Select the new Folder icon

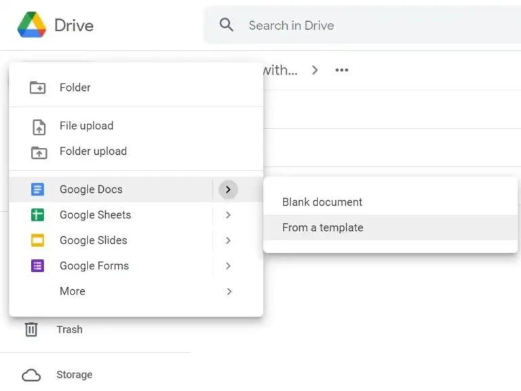point(37,88)
